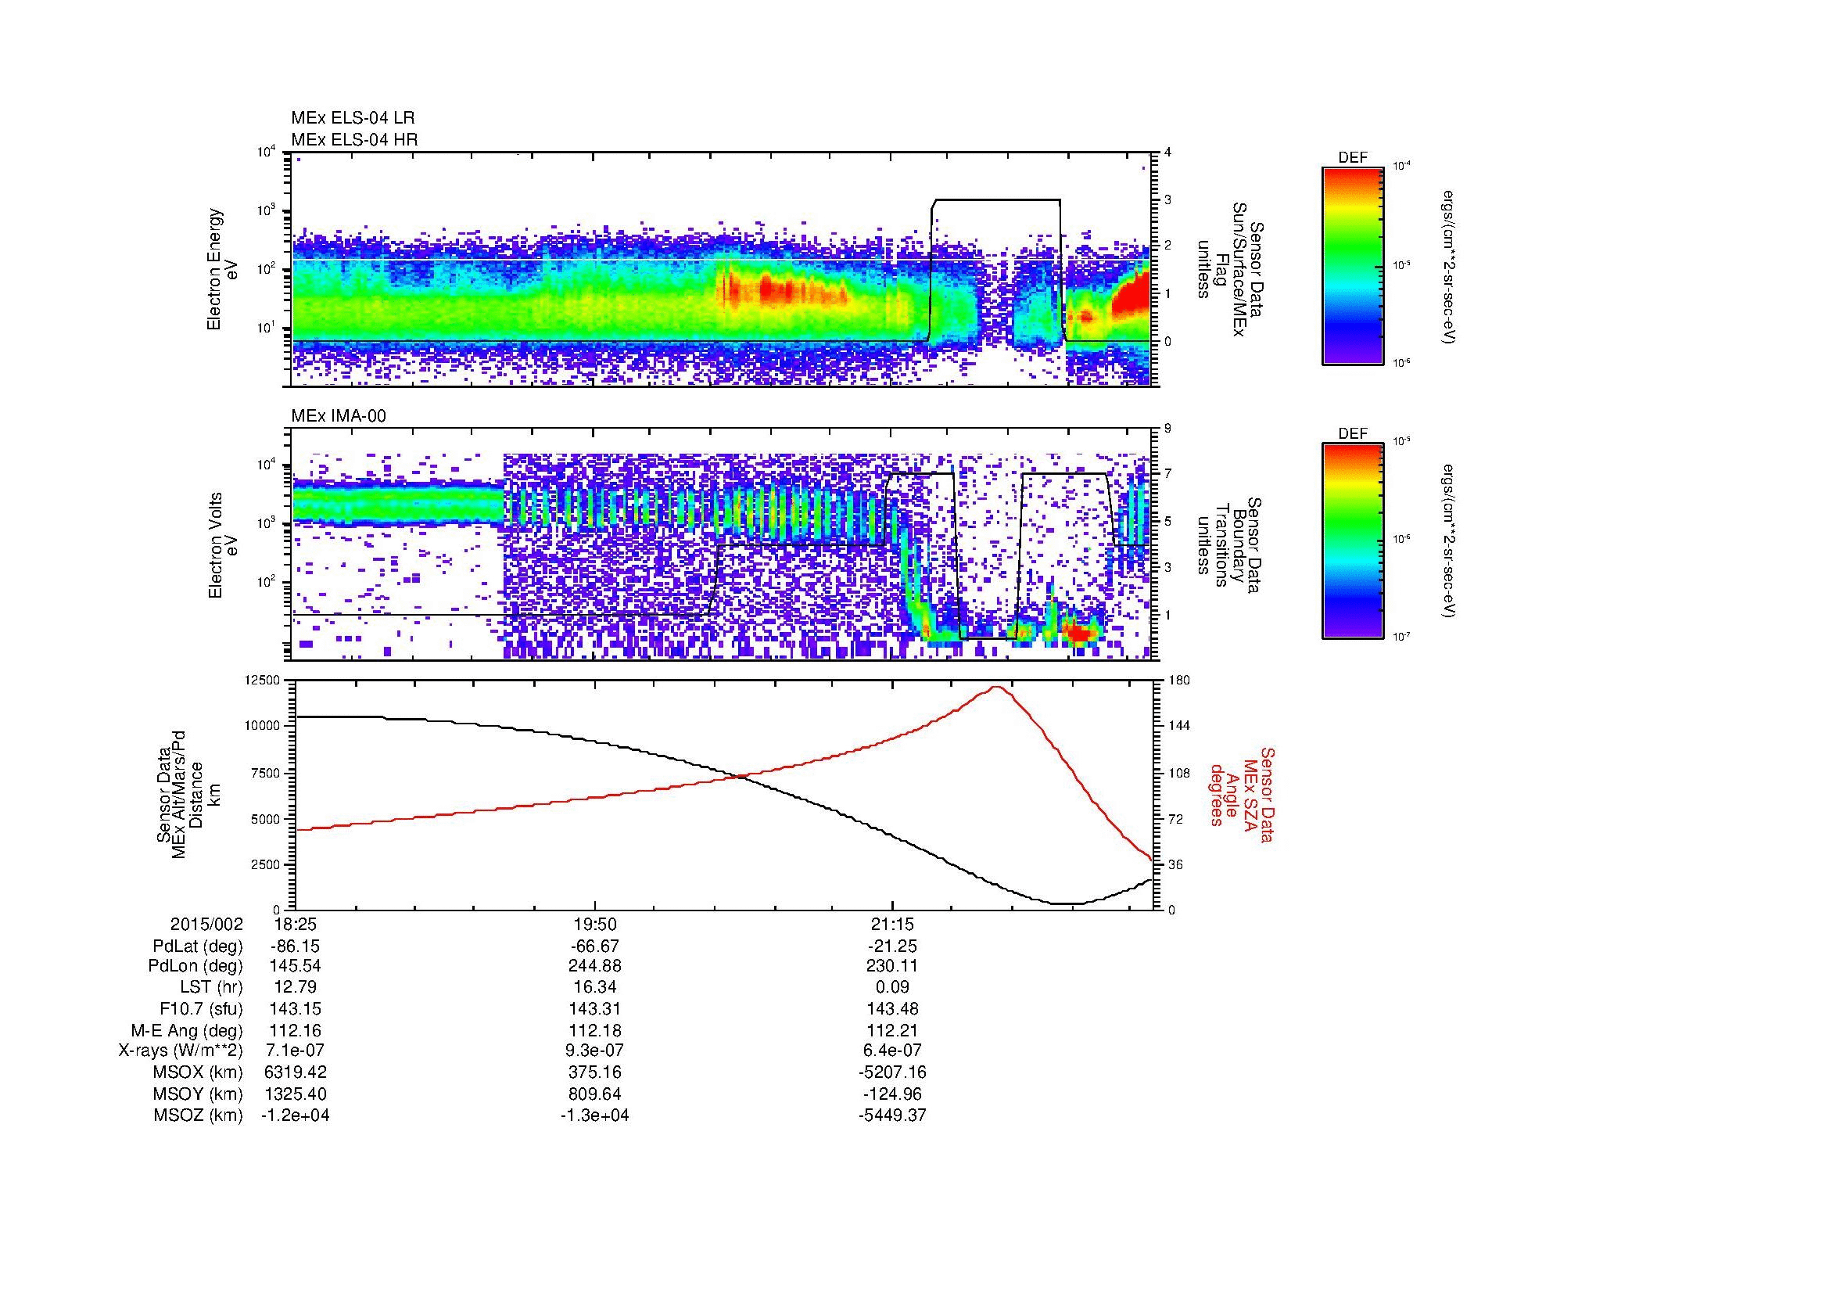Image resolution: width=1829 pixels, height=1293 pixels.
Task: Click MSOY value 1325.40
Action: click(x=295, y=1094)
